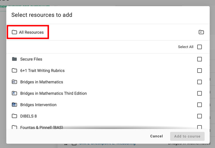The image size is (215, 148).
Task: Enable the Bridges Intervention checkbox
Action: pos(200,105)
